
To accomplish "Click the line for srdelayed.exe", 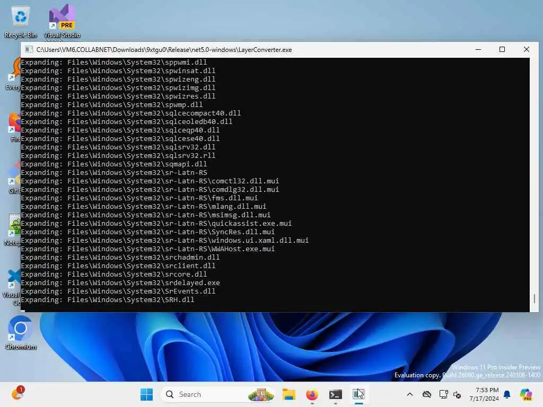I will pos(120,283).
